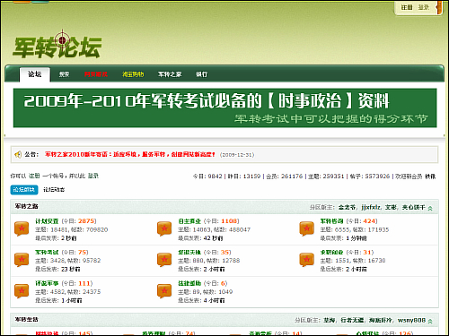
Task: Click 登录 in the top-right corner box
Action: click(x=424, y=7)
